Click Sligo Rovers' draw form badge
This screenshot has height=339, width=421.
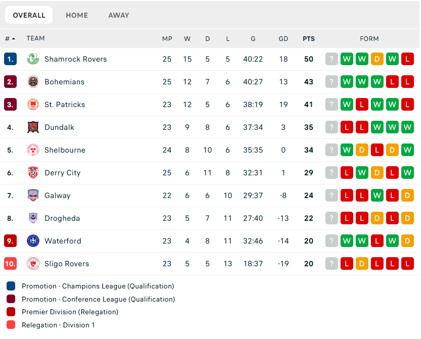362,264
